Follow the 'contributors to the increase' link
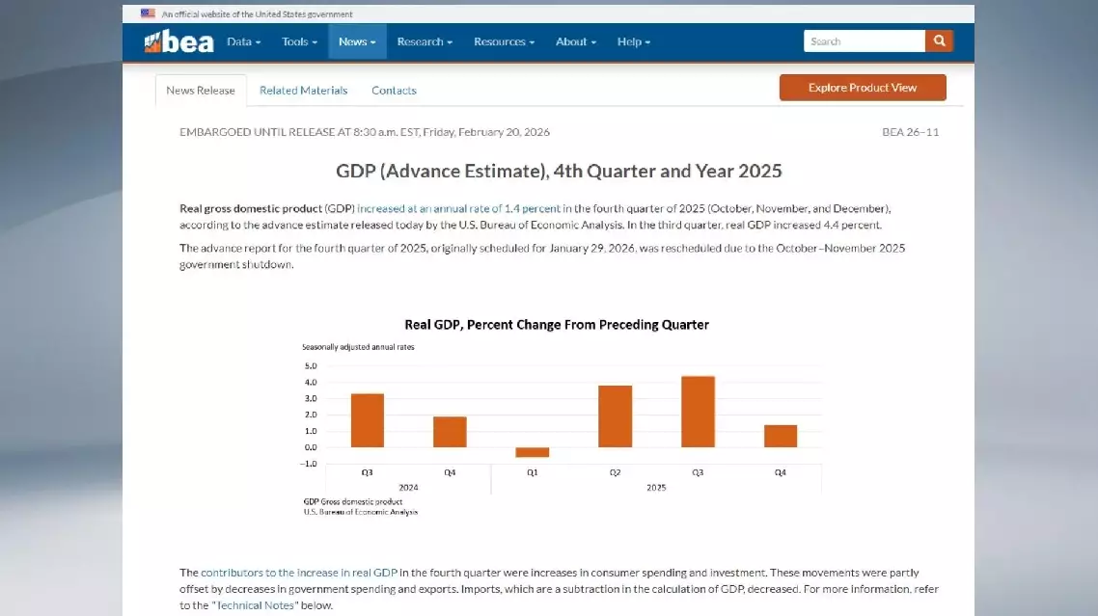1098x616 pixels. pyautogui.click(x=299, y=573)
